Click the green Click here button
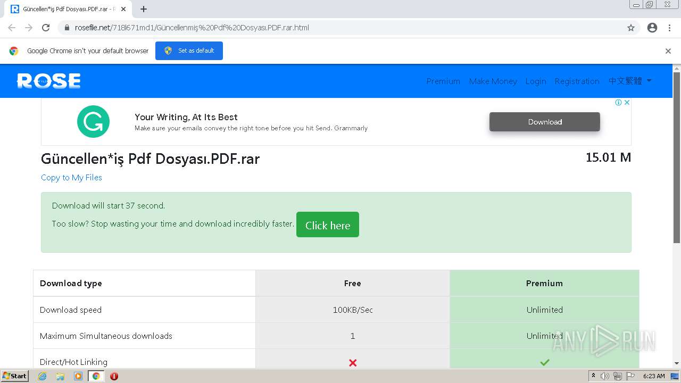Screen dimensions: 681x383 click(x=328, y=224)
